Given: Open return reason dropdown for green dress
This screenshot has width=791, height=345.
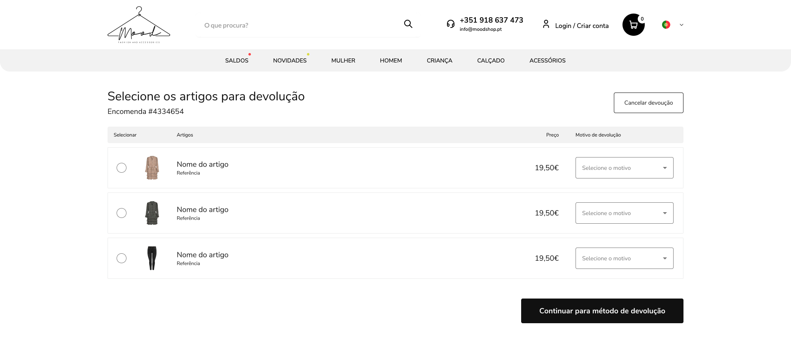Looking at the screenshot, I should [x=625, y=213].
